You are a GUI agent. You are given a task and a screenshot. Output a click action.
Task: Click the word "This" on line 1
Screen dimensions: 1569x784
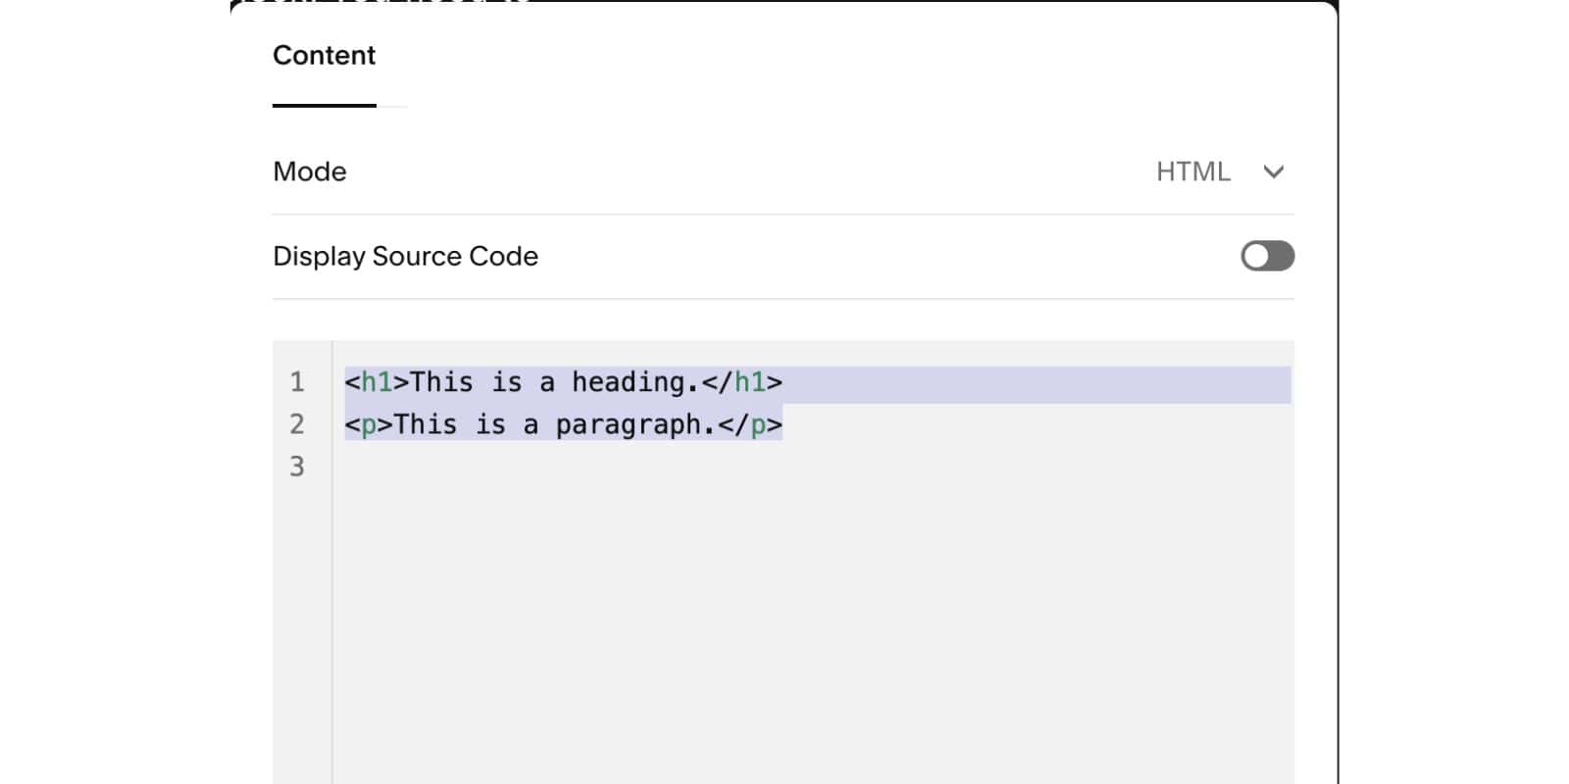point(441,382)
